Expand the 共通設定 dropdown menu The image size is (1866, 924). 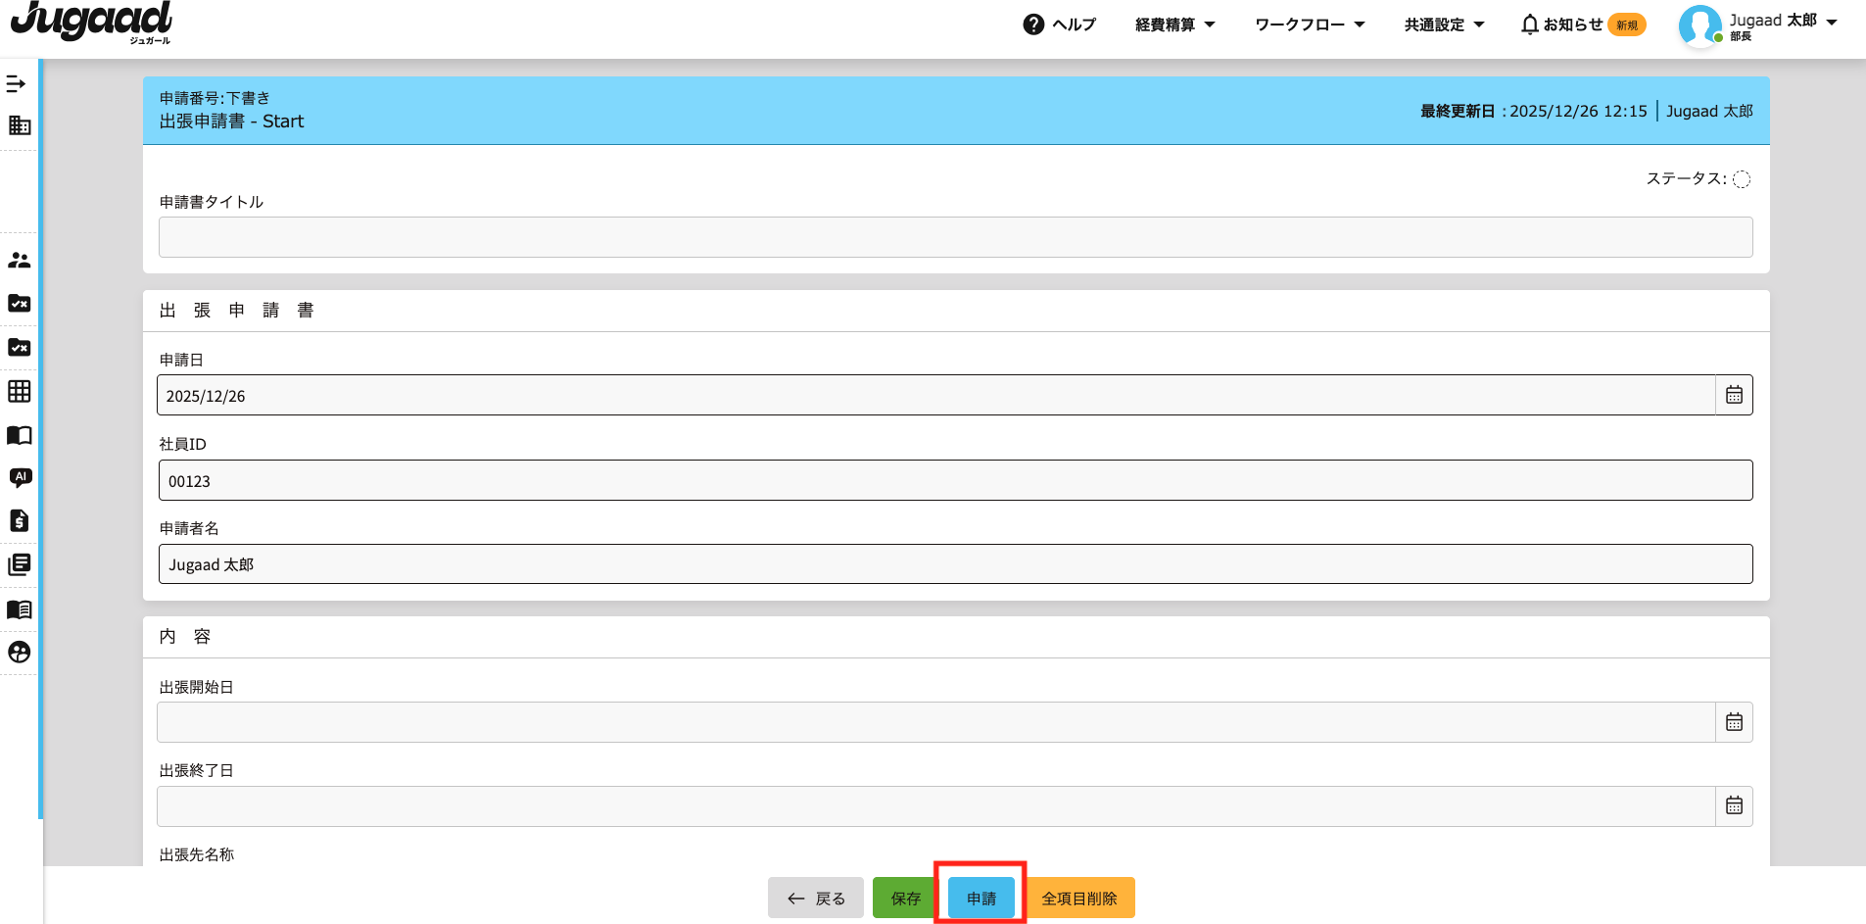coord(1444,24)
